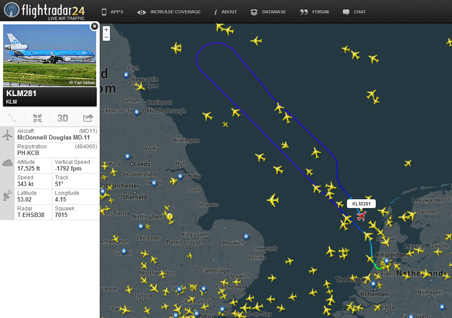Click the airport pin near Leeds
The height and width of the screenshot is (318, 452).
pyautogui.click(x=128, y=156)
